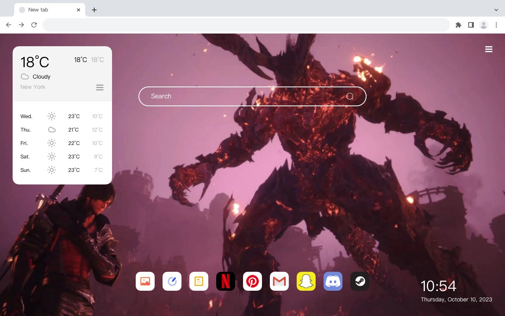This screenshot has height=316, width=505.
Task: Click the Search input field
Action: (252, 96)
